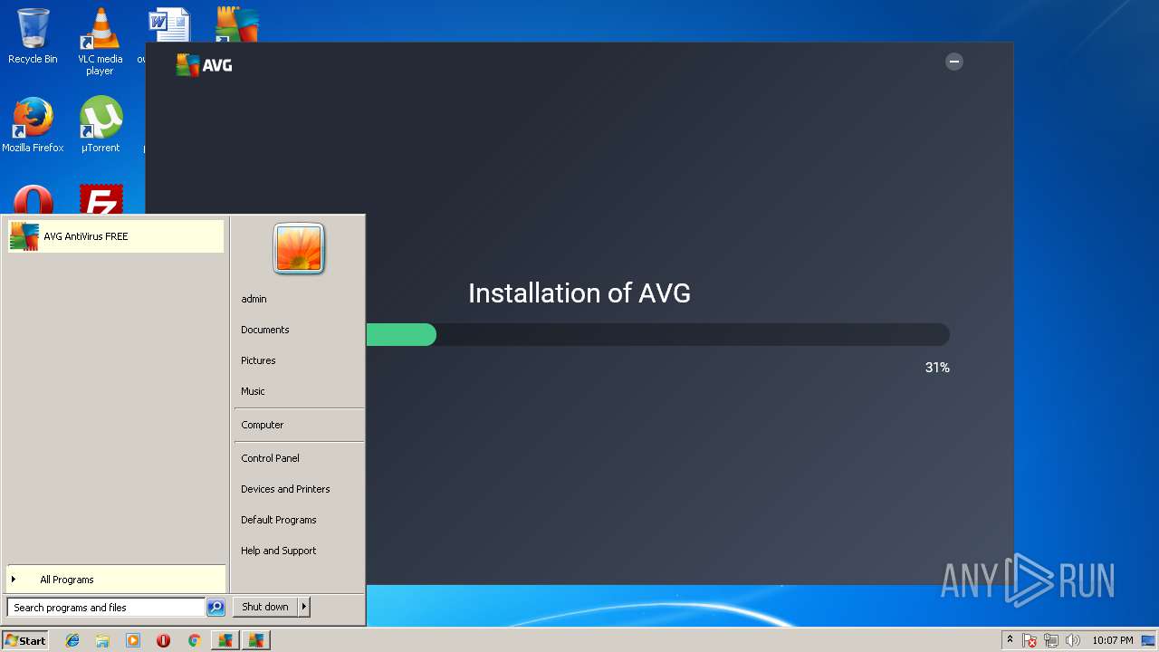Click the Installation of AVG heading

(x=579, y=293)
